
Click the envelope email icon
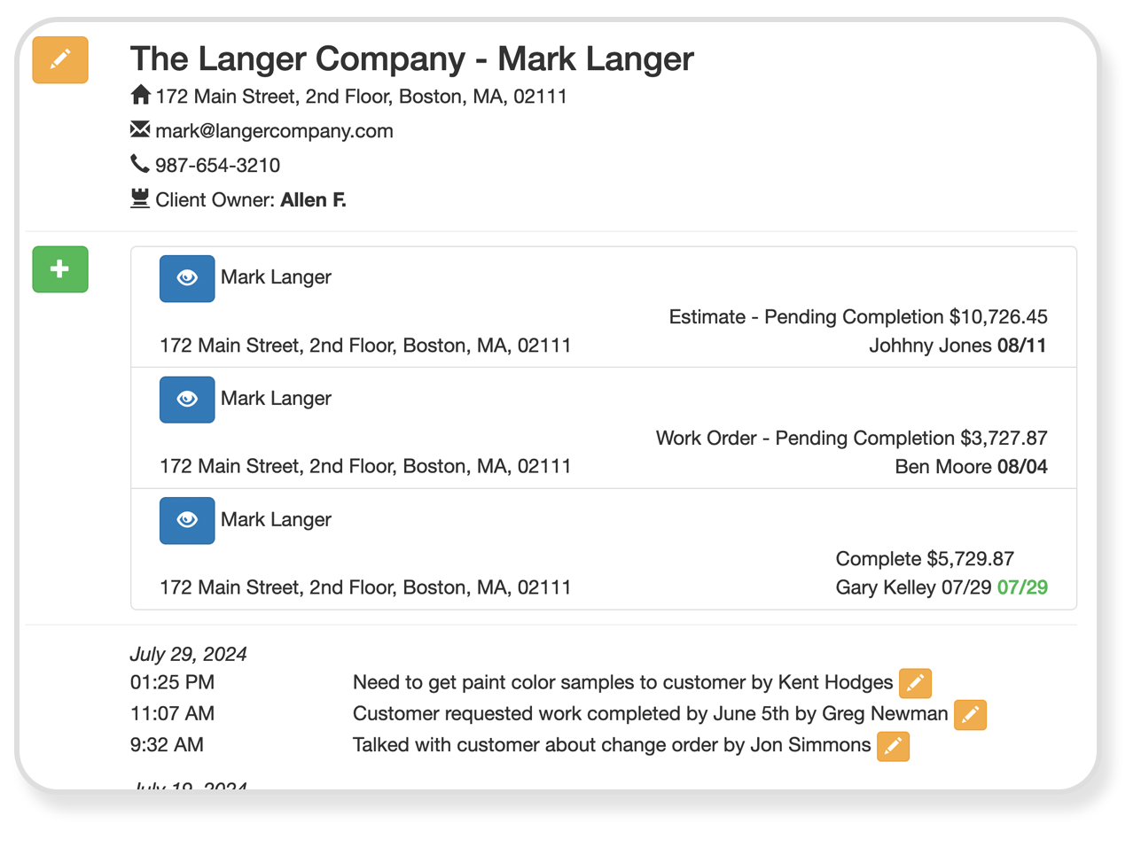(140, 130)
